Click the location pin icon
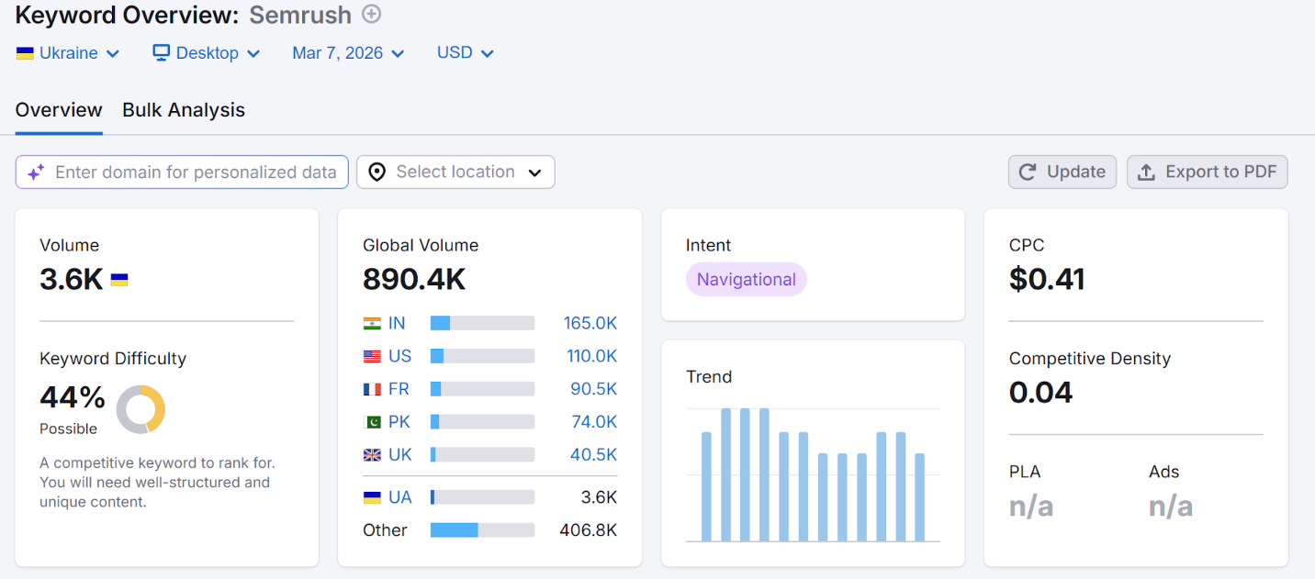Screen dimensions: 1315x579 tap(377, 173)
